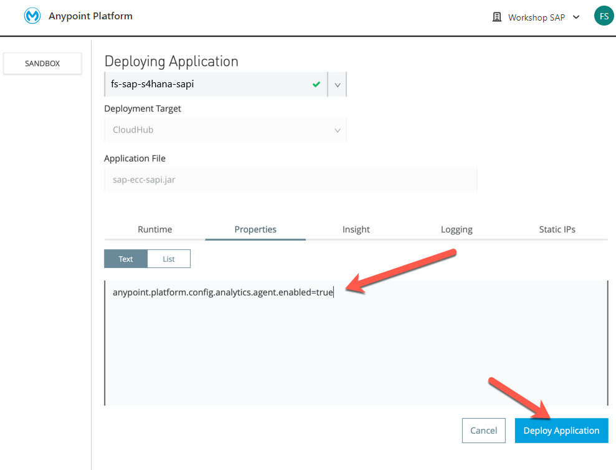Expand the Workshop SAP organization dropdown

coord(576,17)
